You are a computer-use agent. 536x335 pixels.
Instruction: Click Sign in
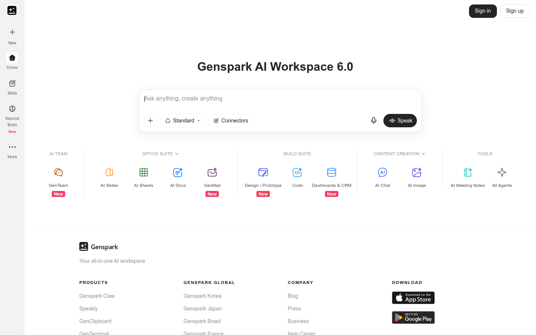pos(483,11)
